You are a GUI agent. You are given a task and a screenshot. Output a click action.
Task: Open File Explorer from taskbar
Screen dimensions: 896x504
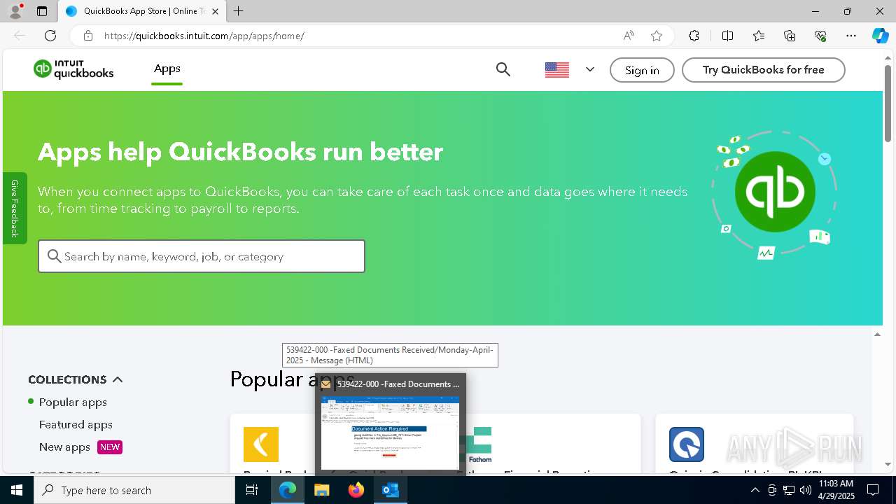coord(322,490)
